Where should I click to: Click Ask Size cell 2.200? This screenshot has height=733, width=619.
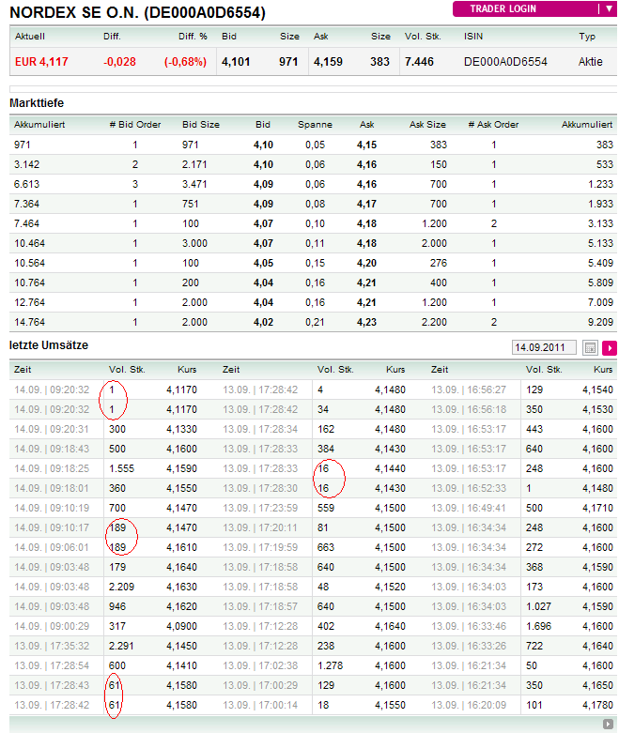coord(434,322)
